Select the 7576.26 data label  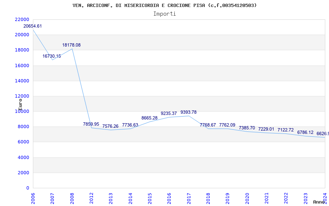pos(110,126)
